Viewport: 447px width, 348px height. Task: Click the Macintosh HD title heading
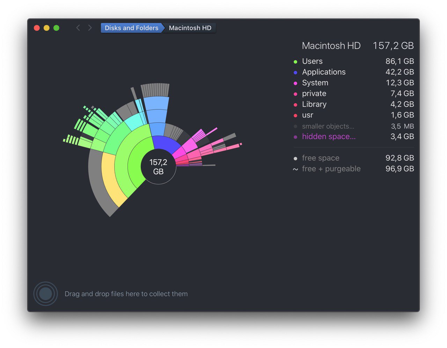(331, 46)
